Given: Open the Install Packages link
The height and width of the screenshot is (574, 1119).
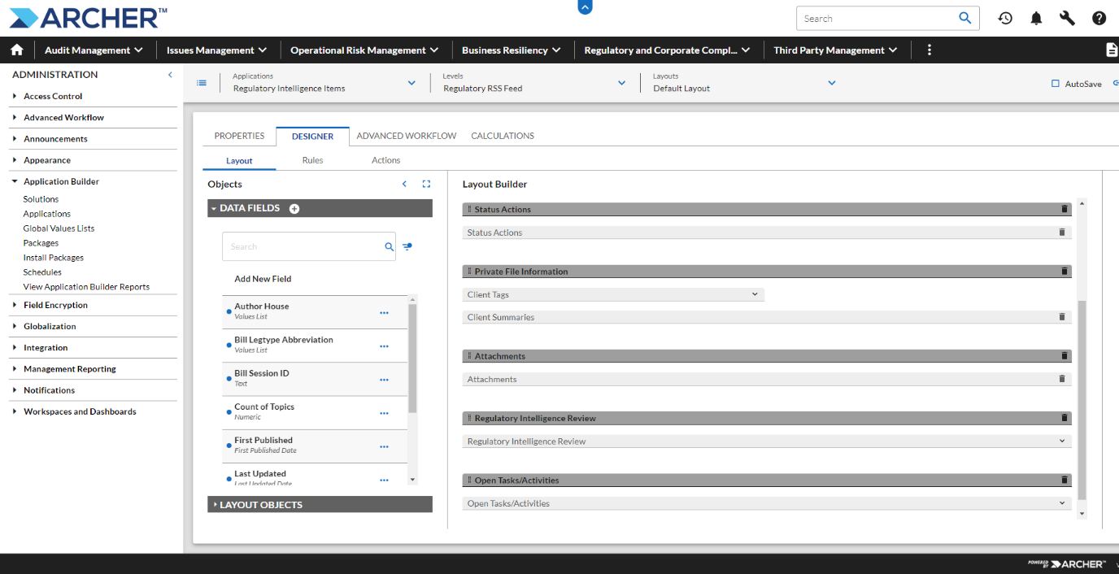Looking at the screenshot, I should 54,258.
